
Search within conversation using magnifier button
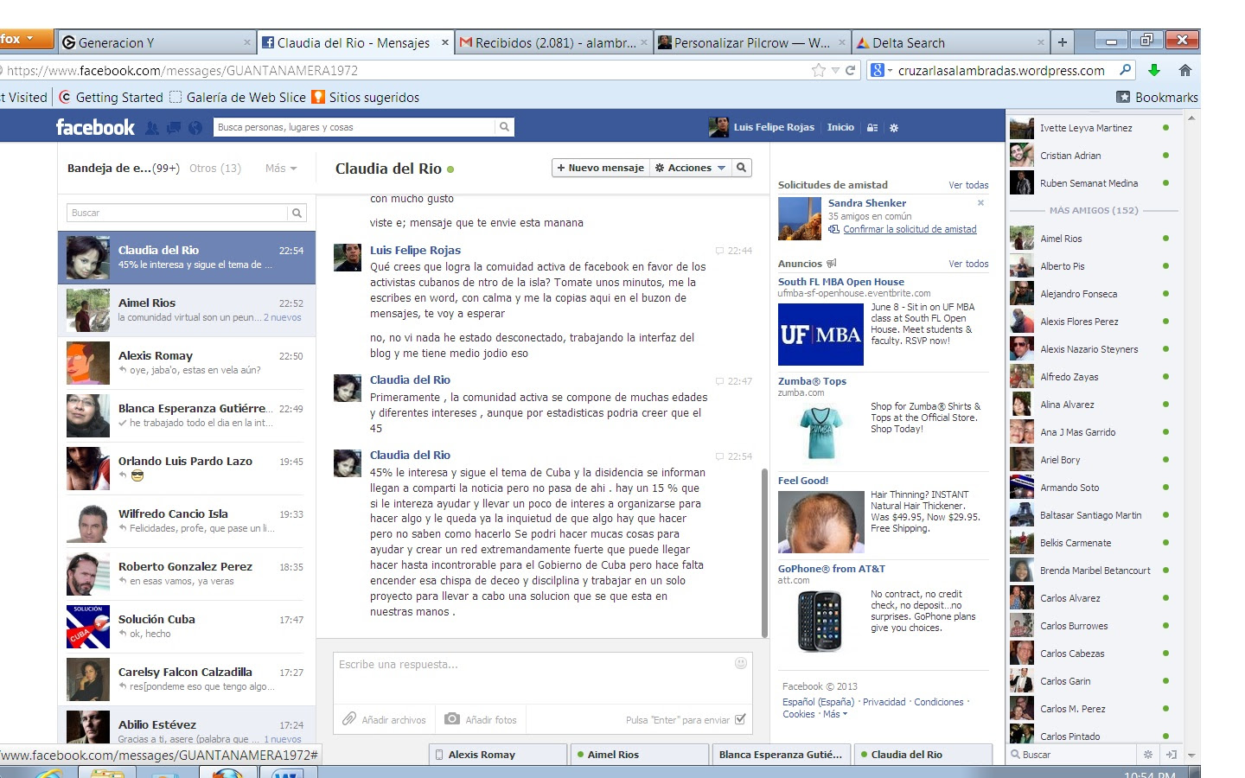click(x=741, y=168)
